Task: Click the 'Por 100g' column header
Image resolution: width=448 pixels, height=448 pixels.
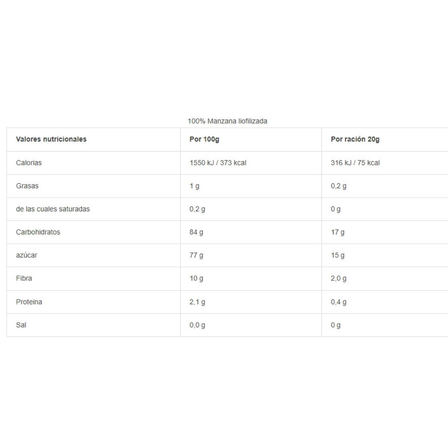Action: click(204, 139)
